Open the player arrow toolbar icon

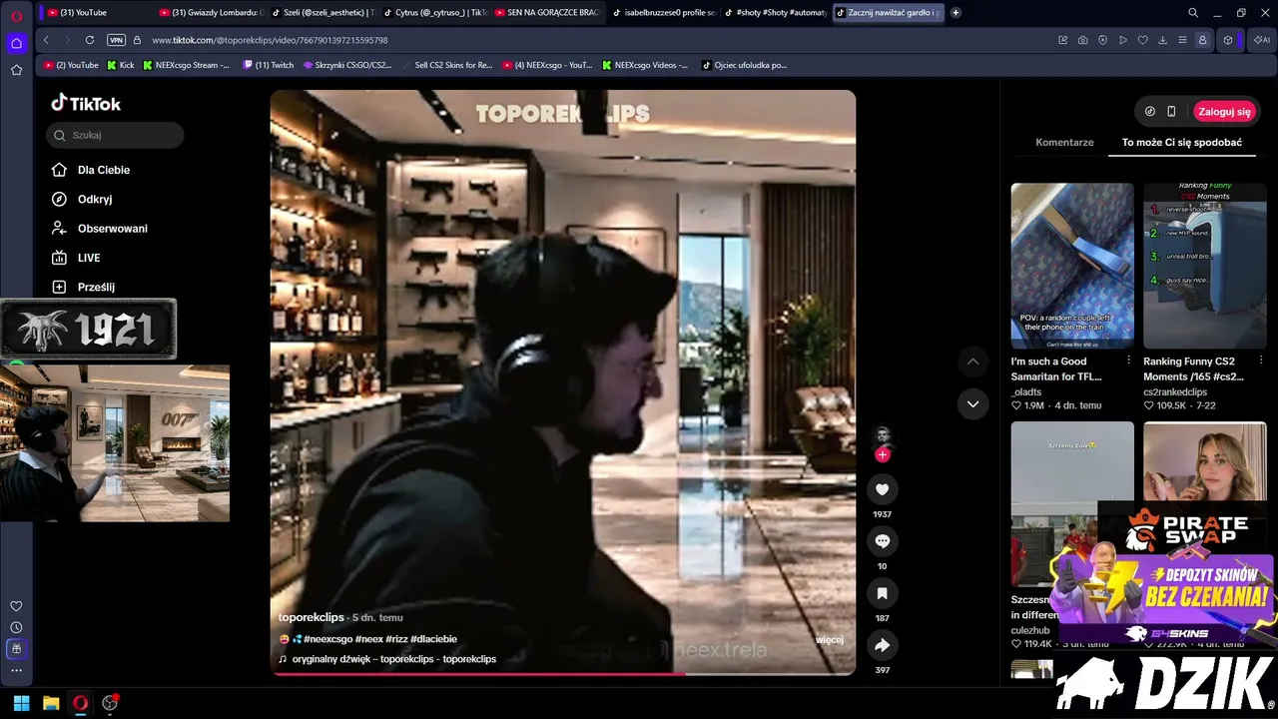point(1122,40)
